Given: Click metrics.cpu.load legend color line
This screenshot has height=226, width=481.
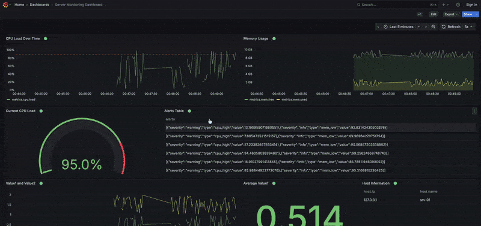Looking at the screenshot, I should point(8,100).
